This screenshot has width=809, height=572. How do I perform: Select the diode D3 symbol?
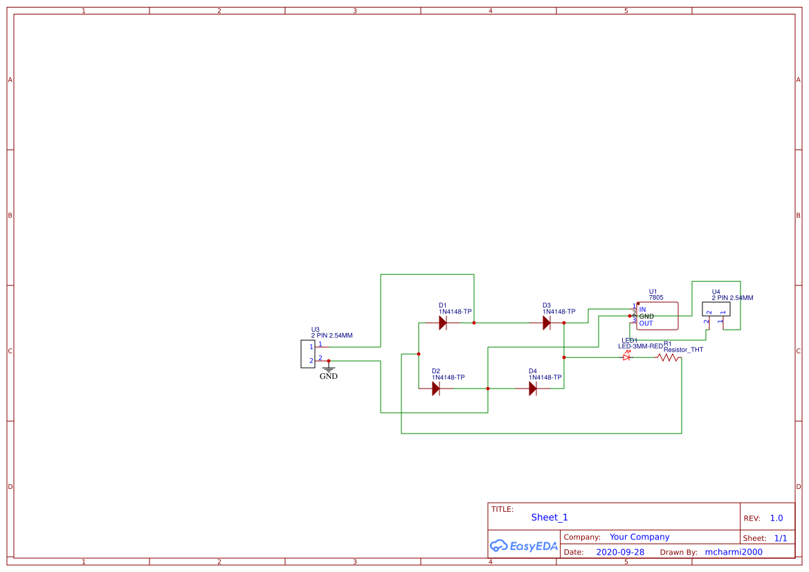(547, 322)
